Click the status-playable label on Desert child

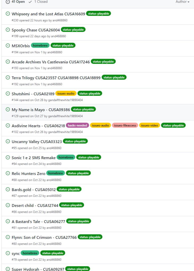tap(72, 205)
